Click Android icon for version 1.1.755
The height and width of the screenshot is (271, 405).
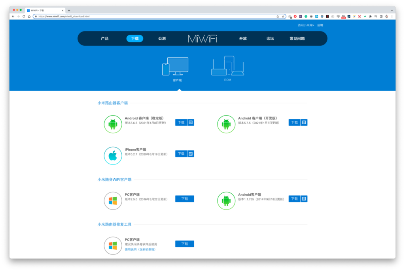pyautogui.click(x=226, y=201)
